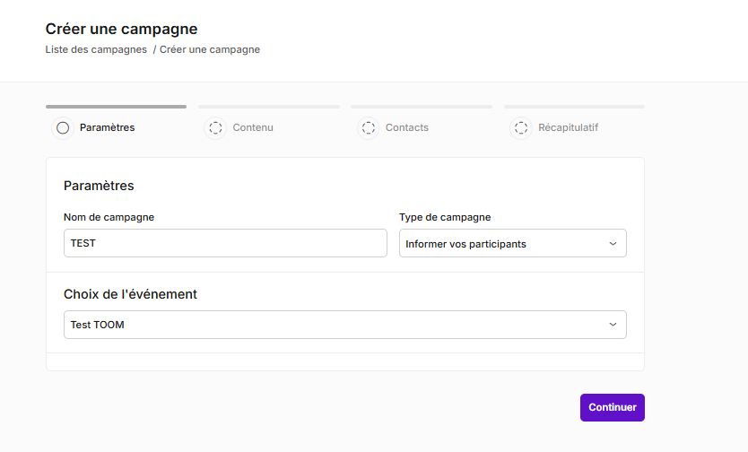Click Créer une campagne breadcrumb item
The image size is (748, 452).
(209, 49)
